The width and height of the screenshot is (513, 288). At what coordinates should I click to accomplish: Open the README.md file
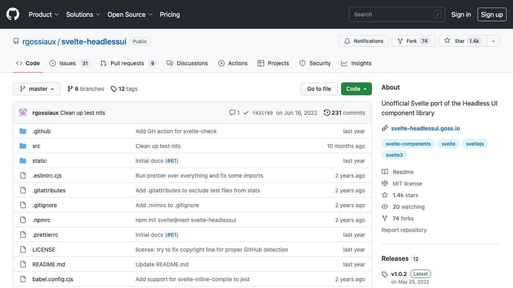point(49,264)
